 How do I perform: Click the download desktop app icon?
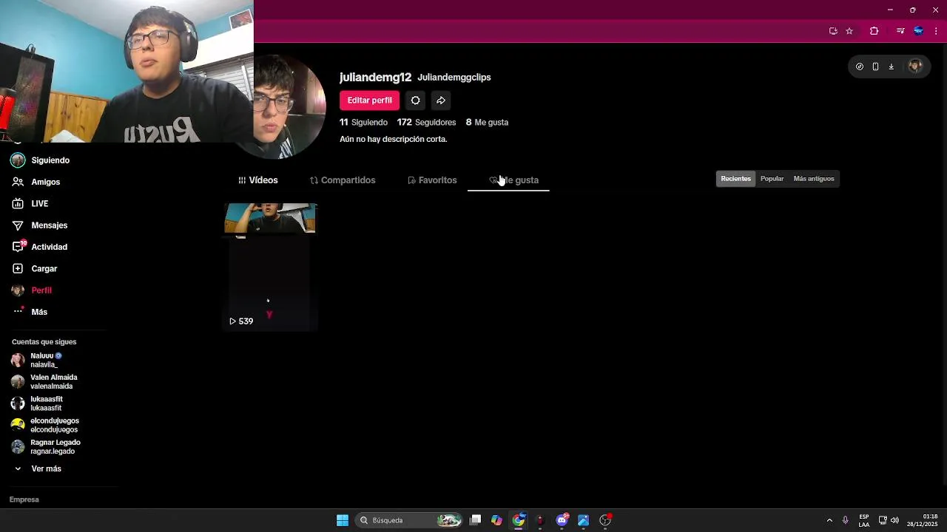892,66
